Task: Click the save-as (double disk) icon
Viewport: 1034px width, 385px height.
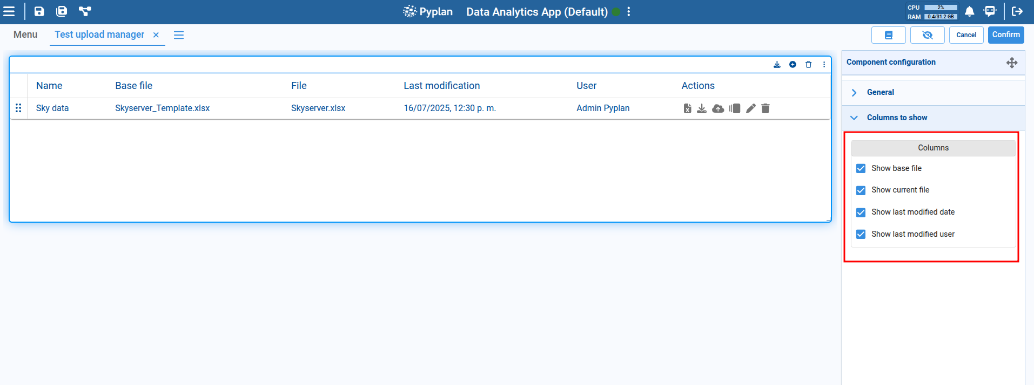Action: [x=62, y=11]
